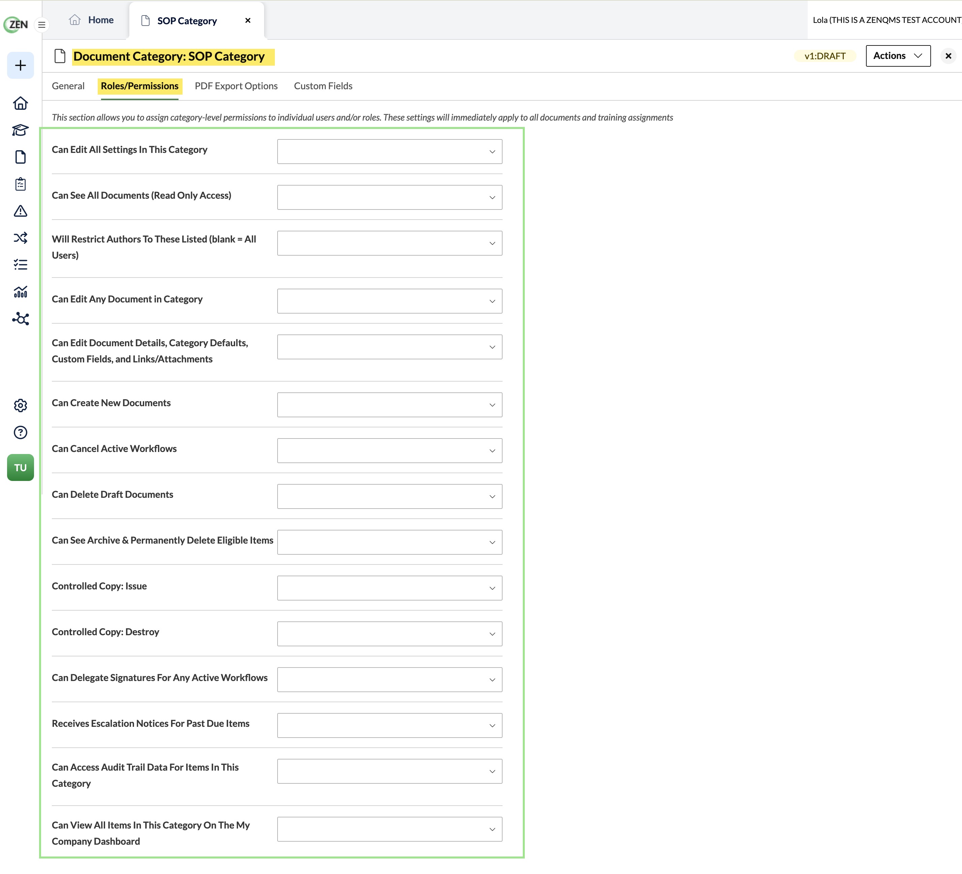The width and height of the screenshot is (962, 874).
Task: Expand Can See Archive permission dropdown
Action: [x=389, y=543]
